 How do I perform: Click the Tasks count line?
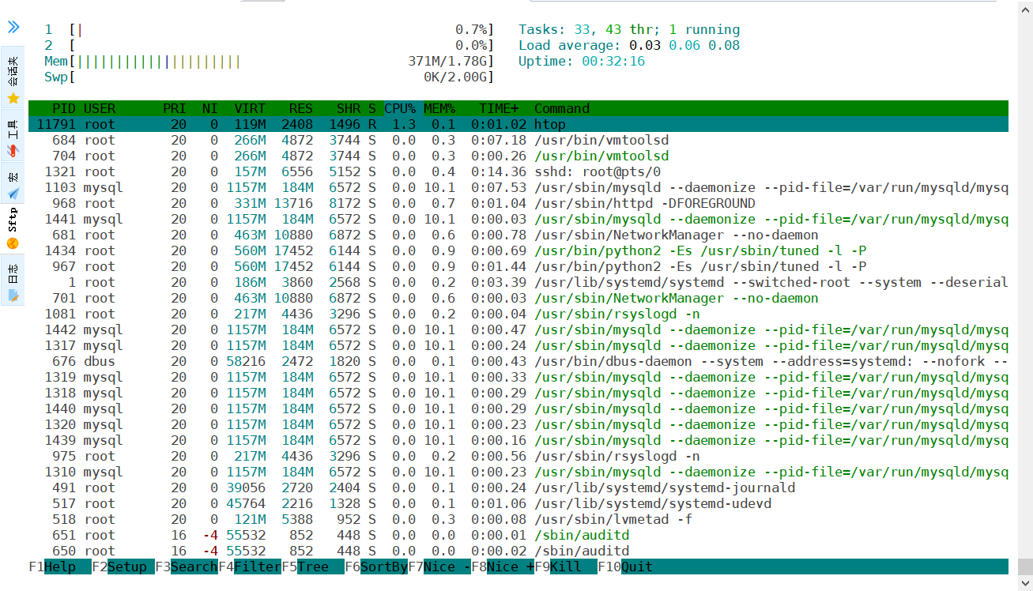tap(629, 29)
